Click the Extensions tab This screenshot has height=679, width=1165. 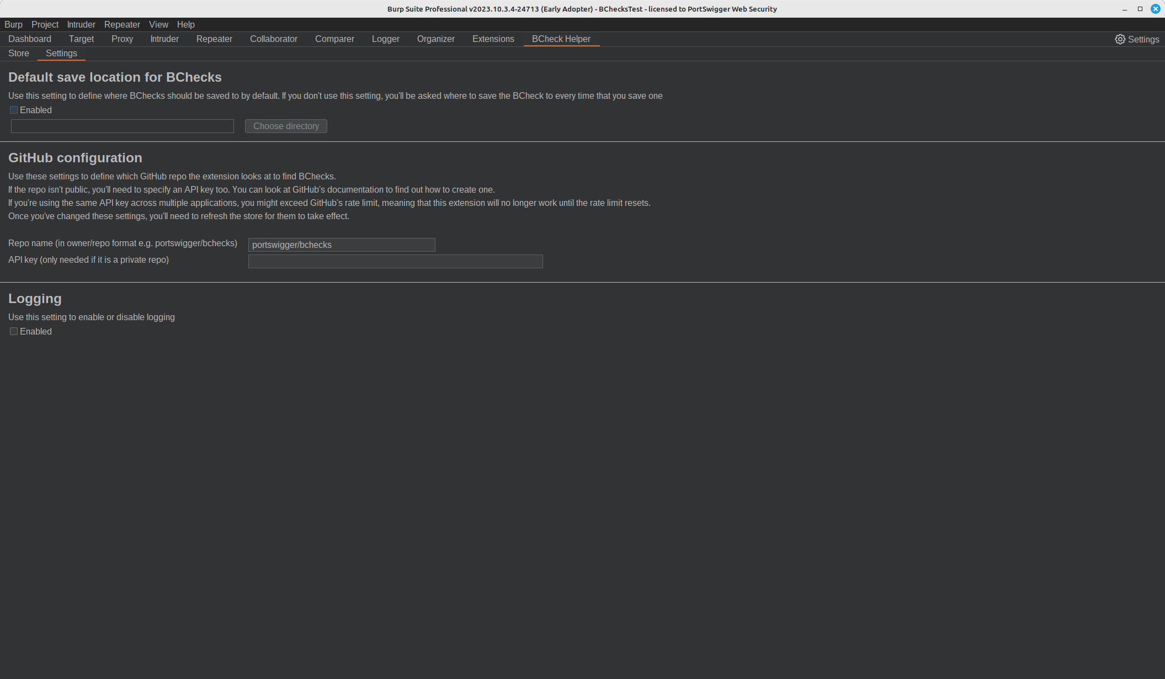[x=493, y=39]
